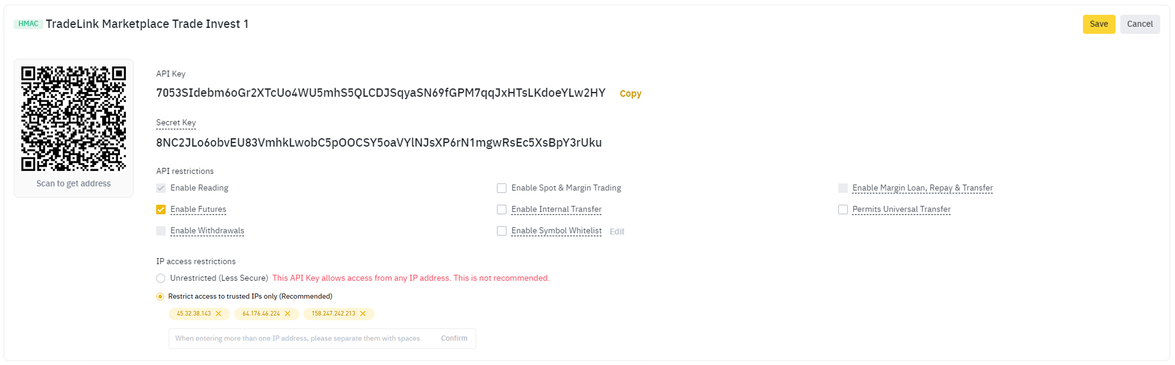
Task: Click the QR code image
Action: click(74, 118)
